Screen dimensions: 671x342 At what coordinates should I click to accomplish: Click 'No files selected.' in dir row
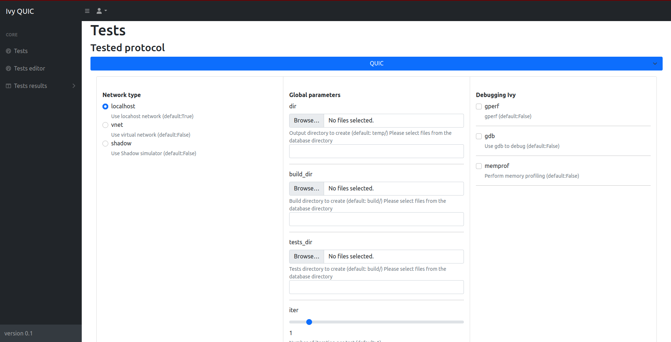point(351,120)
